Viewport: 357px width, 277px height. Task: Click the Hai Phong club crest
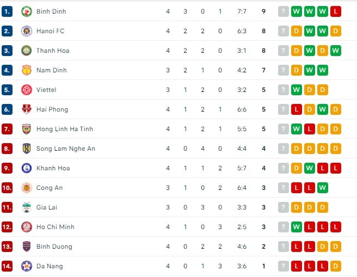(27, 109)
